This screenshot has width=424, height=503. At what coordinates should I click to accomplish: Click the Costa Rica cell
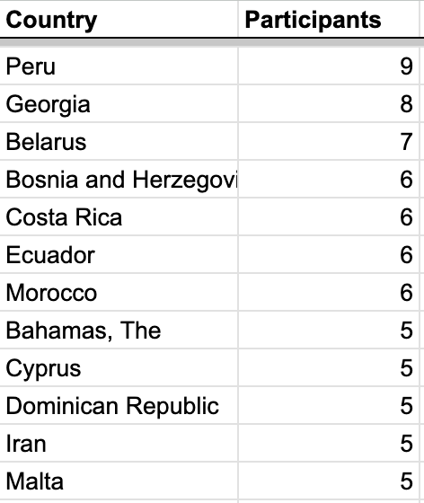point(119,217)
